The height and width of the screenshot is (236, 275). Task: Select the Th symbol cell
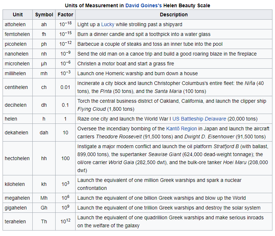point(44,221)
